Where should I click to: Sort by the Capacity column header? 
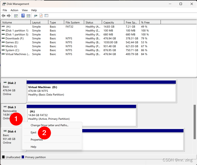point(113,22)
